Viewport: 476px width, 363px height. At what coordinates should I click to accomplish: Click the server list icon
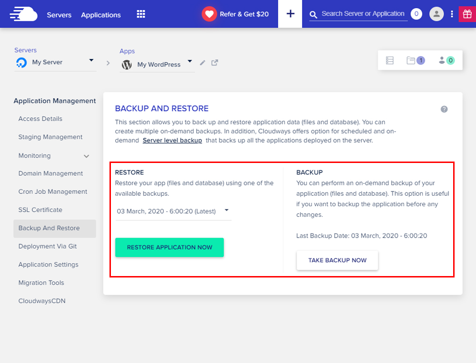[x=389, y=60]
